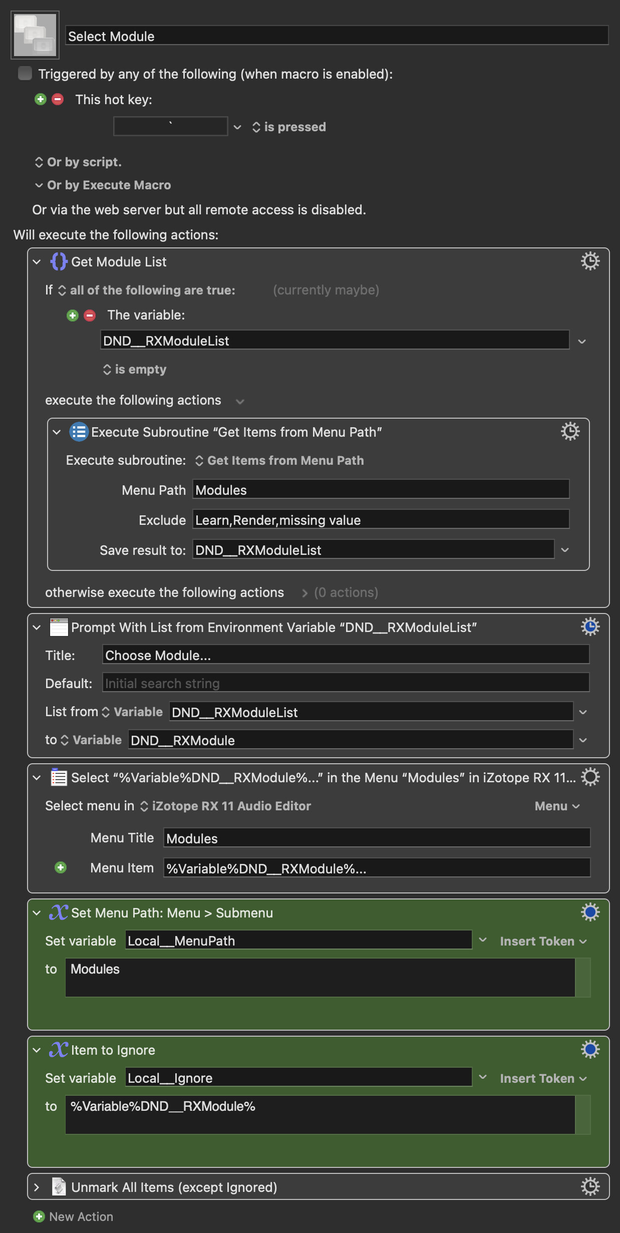
Task: Add a condition with green plus beside The variable
Action: [73, 316]
